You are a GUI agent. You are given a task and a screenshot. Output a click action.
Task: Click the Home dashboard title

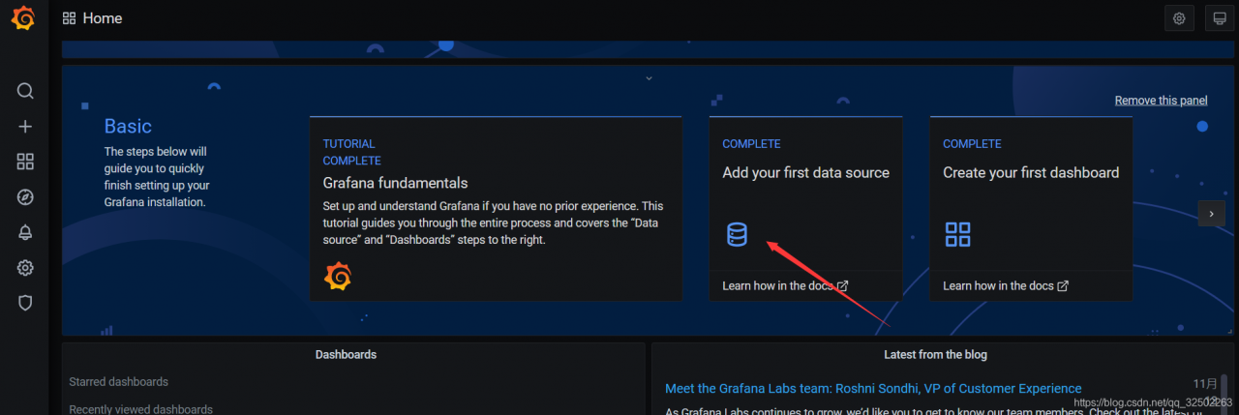tap(103, 18)
